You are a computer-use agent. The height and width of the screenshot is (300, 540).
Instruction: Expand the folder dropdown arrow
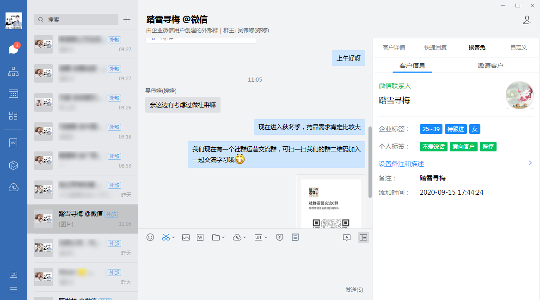pos(223,237)
